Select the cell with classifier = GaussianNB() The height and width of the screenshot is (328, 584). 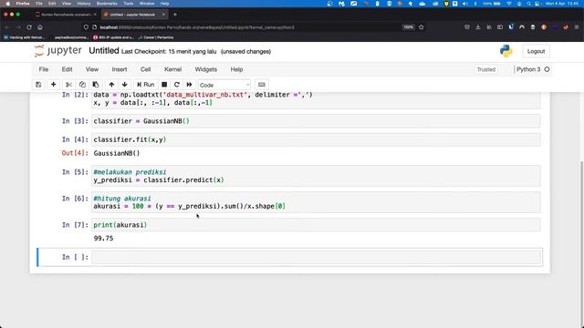click(316, 121)
